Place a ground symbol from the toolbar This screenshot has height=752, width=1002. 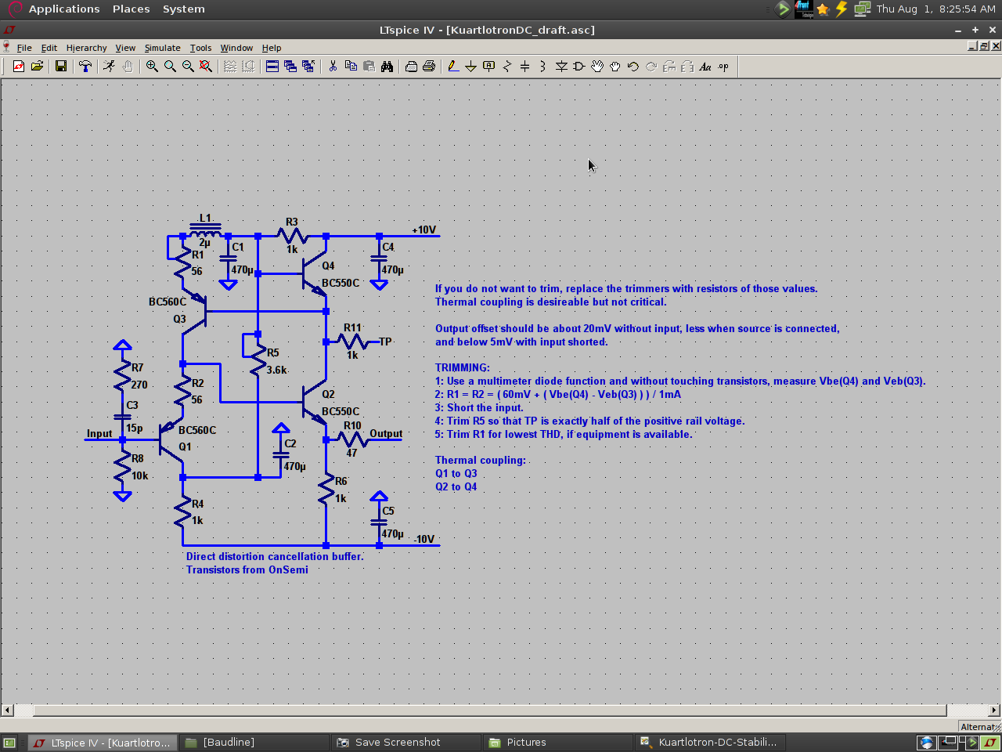pyautogui.click(x=471, y=67)
